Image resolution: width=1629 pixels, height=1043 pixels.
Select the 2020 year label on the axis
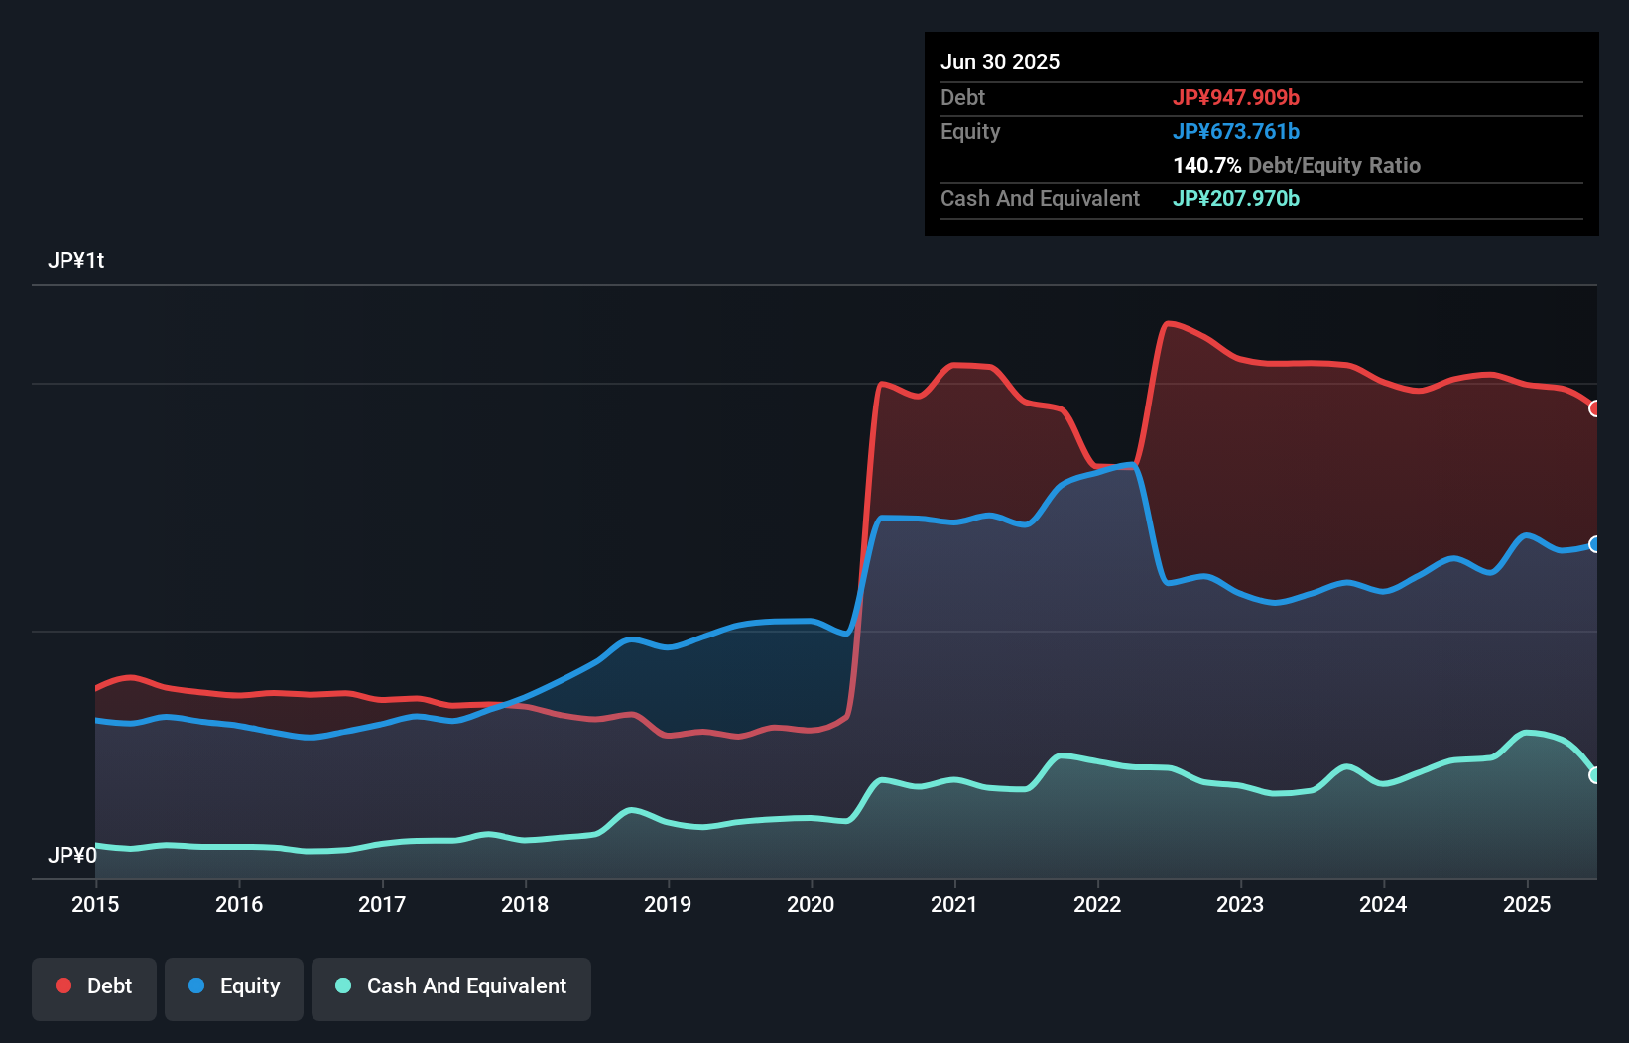pos(812,904)
